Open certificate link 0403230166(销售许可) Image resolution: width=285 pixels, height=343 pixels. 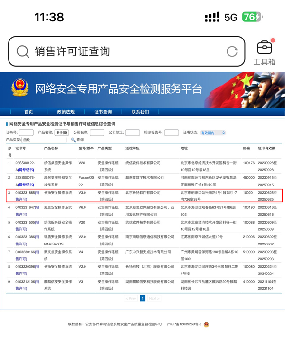pos(27,255)
